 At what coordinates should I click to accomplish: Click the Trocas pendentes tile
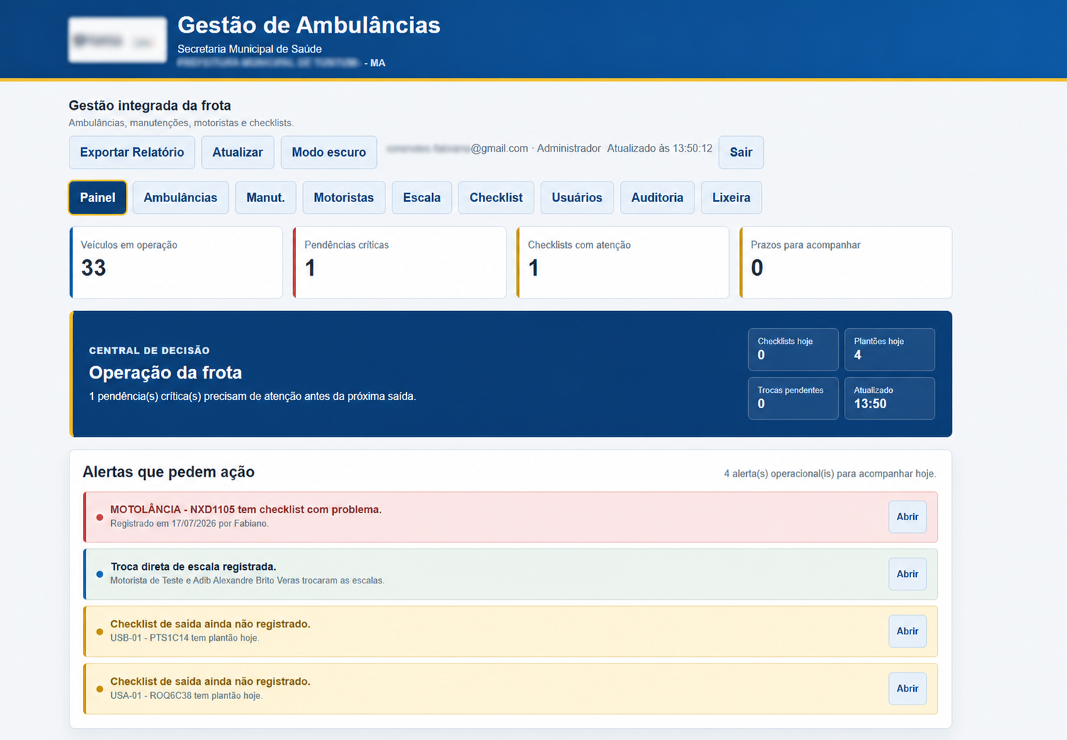[x=794, y=398]
